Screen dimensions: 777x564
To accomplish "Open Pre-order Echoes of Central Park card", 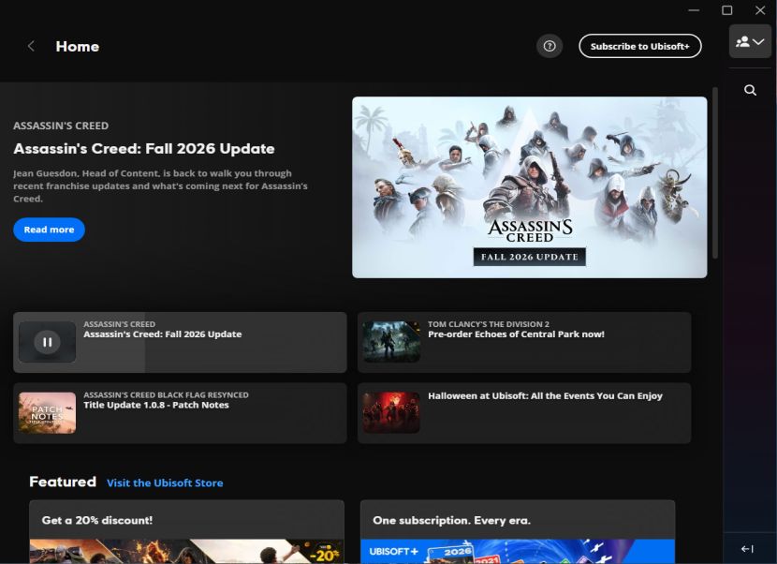I will (524, 342).
